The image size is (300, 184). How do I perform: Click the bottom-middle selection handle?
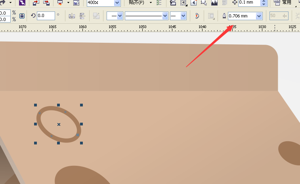pyautogui.click(x=58, y=143)
